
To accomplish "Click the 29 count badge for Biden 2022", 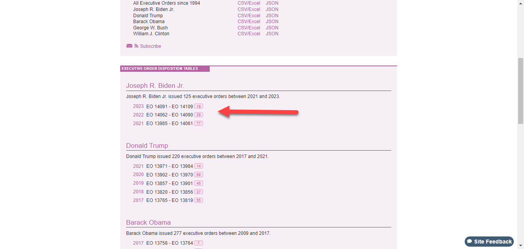I will click(x=198, y=115).
